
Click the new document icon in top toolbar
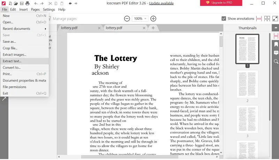[x=10, y=3]
